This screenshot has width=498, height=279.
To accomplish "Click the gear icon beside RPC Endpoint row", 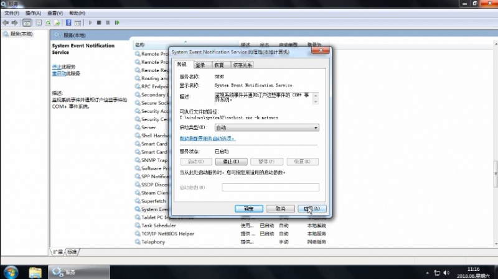I will click(x=138, y=86).
